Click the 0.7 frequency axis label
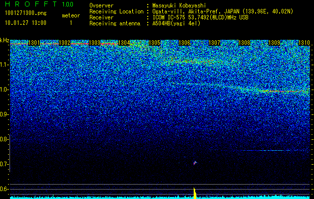Screen dimensions: 314x199 pos(4,164)
